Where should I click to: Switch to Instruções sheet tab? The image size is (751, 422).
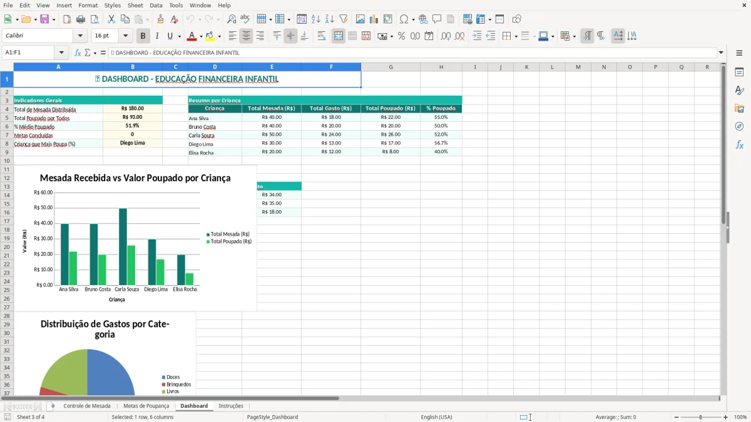(x=231, y=406)
